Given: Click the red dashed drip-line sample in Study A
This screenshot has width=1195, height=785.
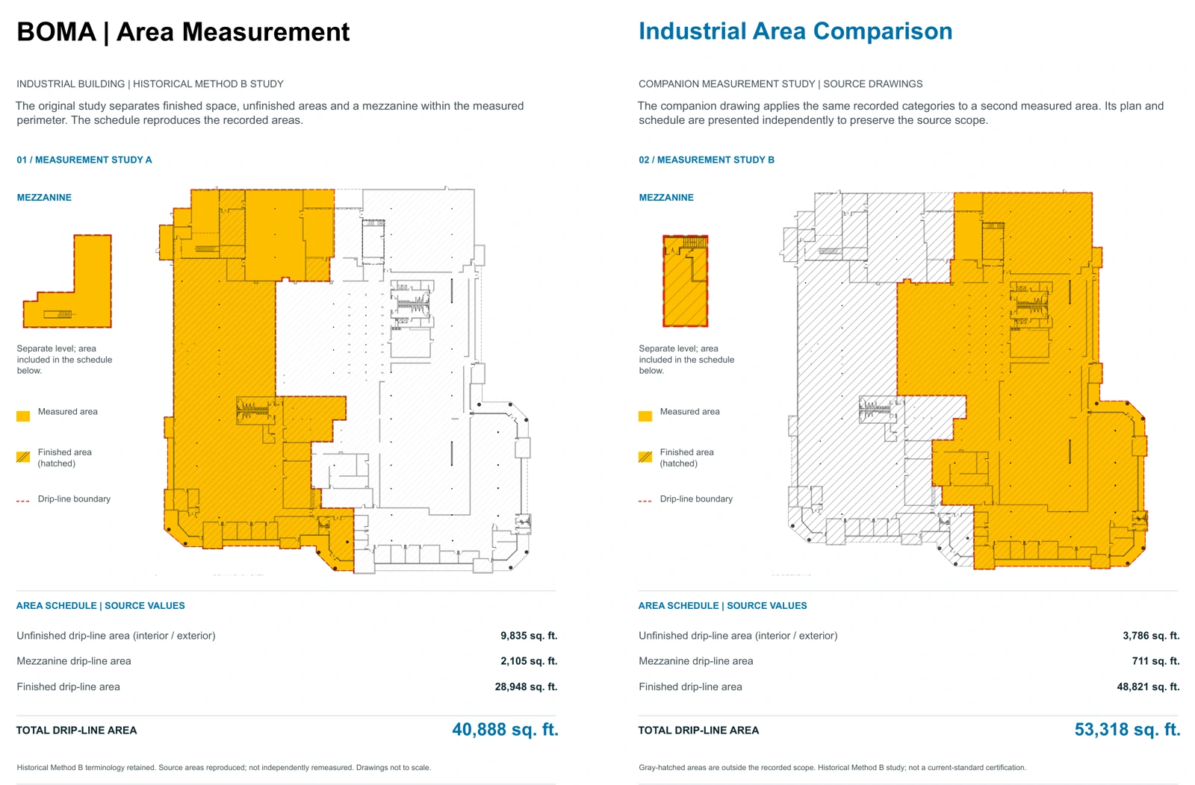Looking at the screenshot, I should 23,501.
